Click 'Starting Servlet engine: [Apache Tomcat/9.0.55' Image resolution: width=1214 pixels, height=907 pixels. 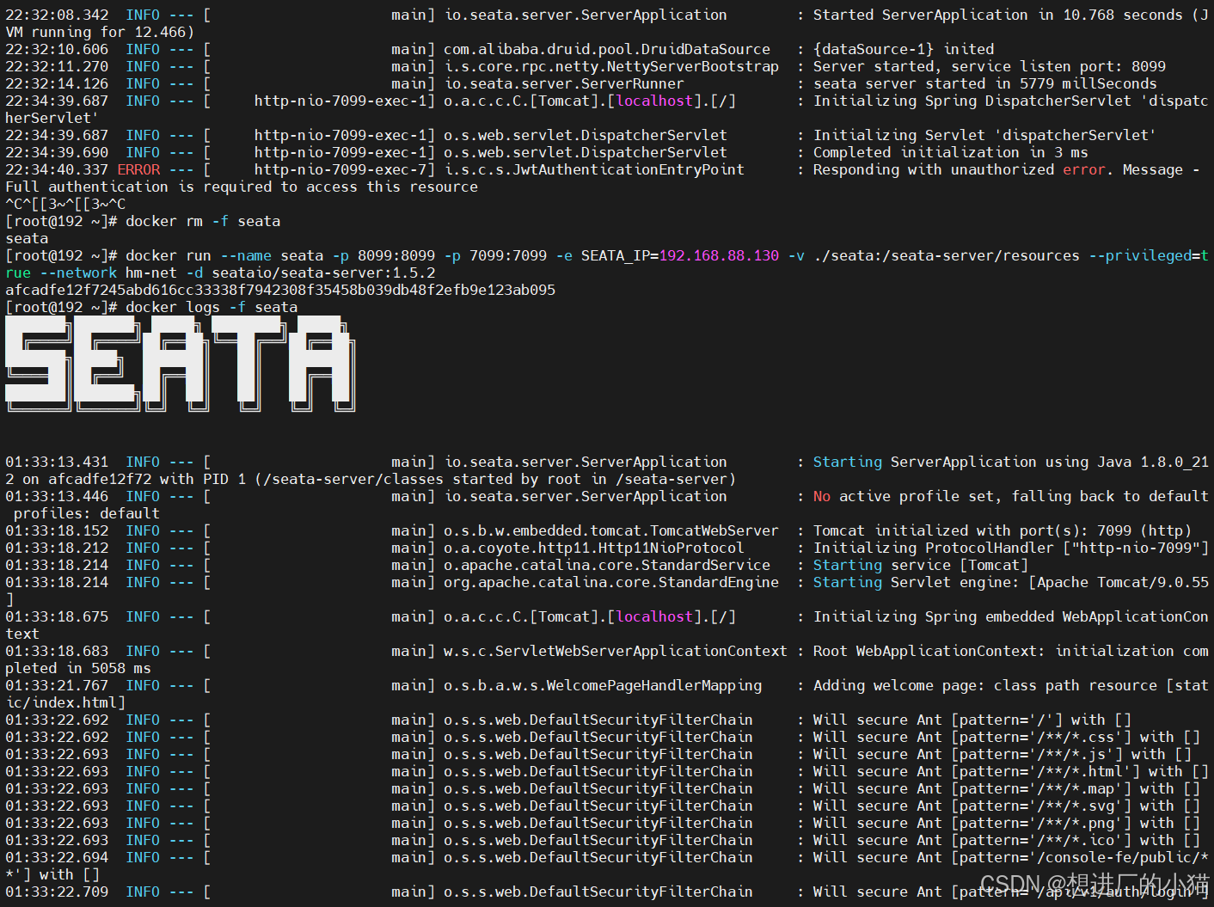click(1011, 582)
